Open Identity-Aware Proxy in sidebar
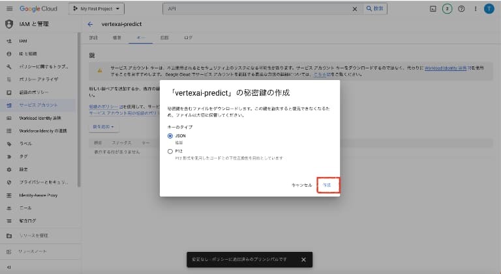The width and height of the screenshot is (501, 274). 39,195
